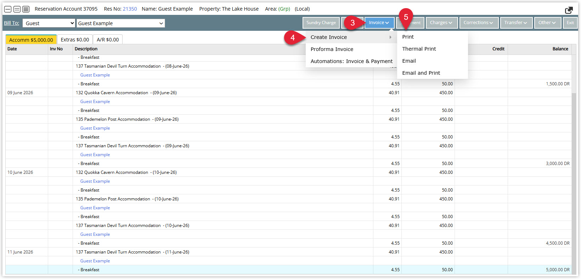Expand the Charges dropdown
This screenshot has height=279, width=581.
pos(441,23)
